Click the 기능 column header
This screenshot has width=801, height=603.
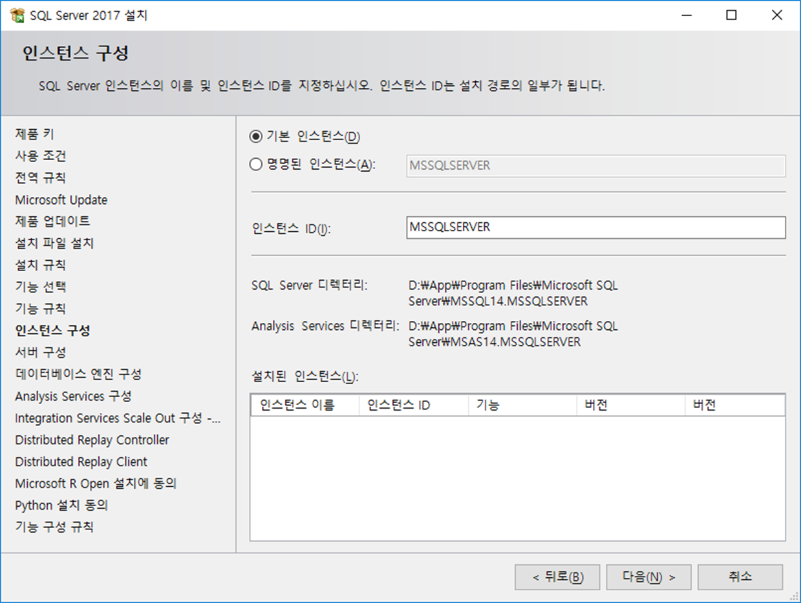click(522, 405)
